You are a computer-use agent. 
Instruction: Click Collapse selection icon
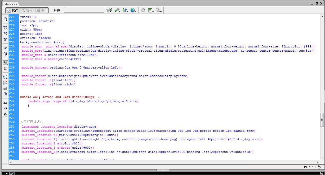pyautogui.click(x=5, y=33)
